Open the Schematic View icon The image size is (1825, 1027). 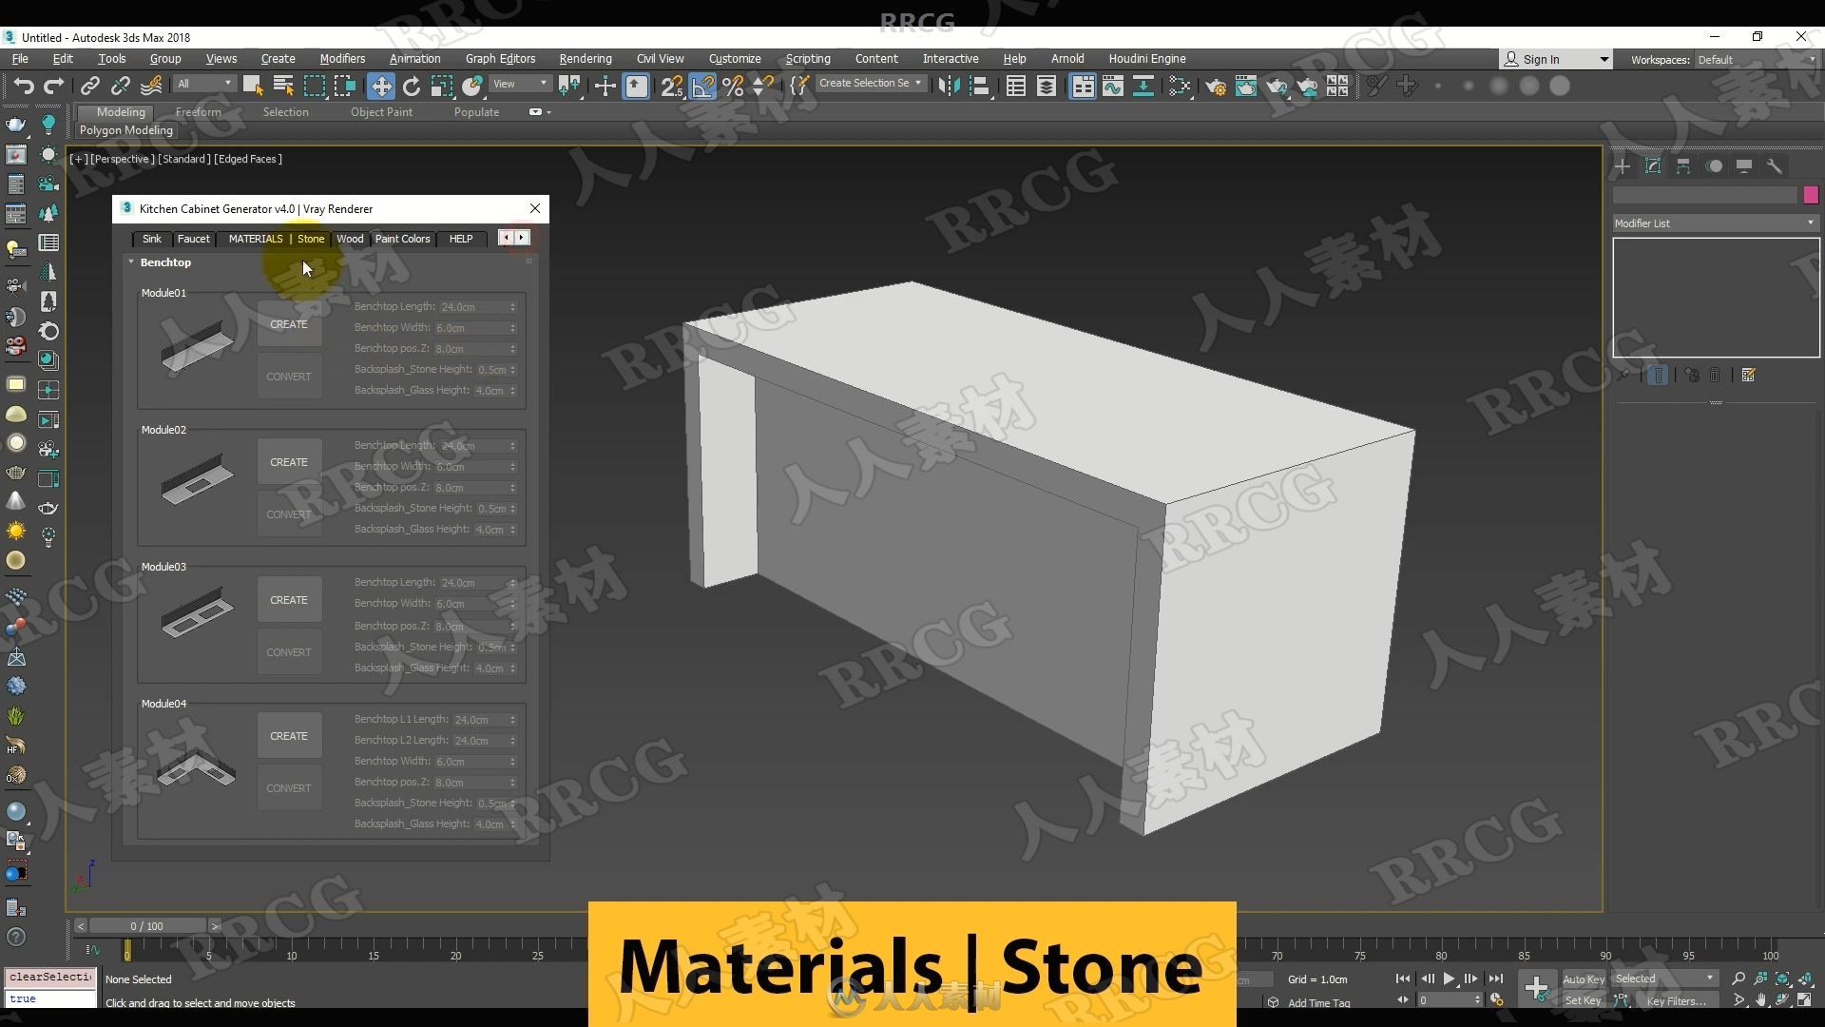pos(1143,87)
